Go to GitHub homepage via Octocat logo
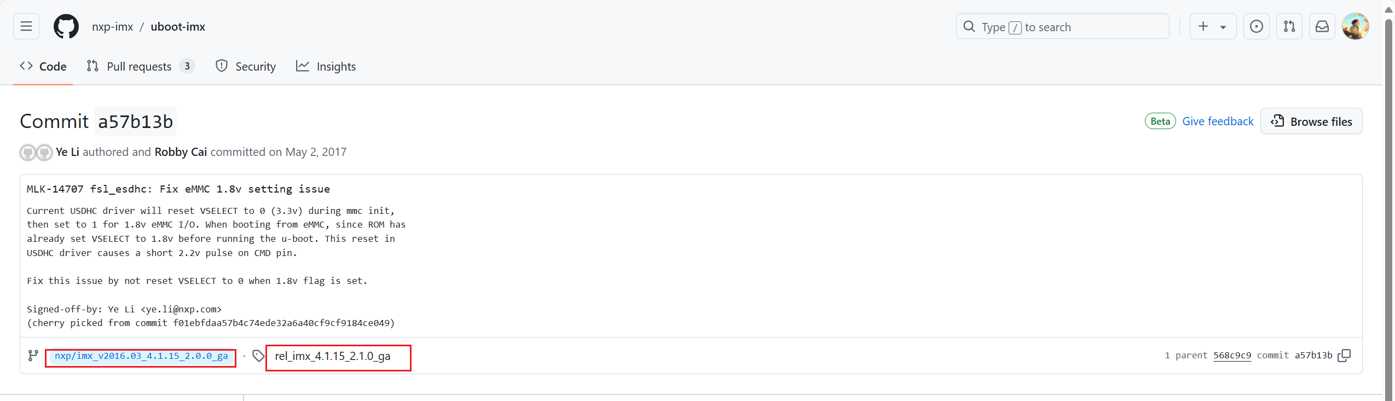Viewport: 1395px width, 401px height. click(66, 26)
